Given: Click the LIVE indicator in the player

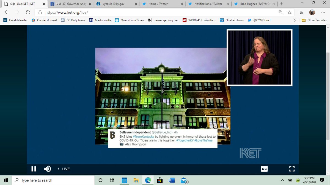Looking at the screenshot, I should (x=66, y=169).
